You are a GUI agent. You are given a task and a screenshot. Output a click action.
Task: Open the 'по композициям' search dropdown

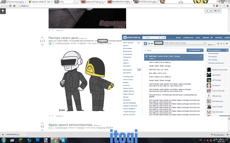(196, 50)
